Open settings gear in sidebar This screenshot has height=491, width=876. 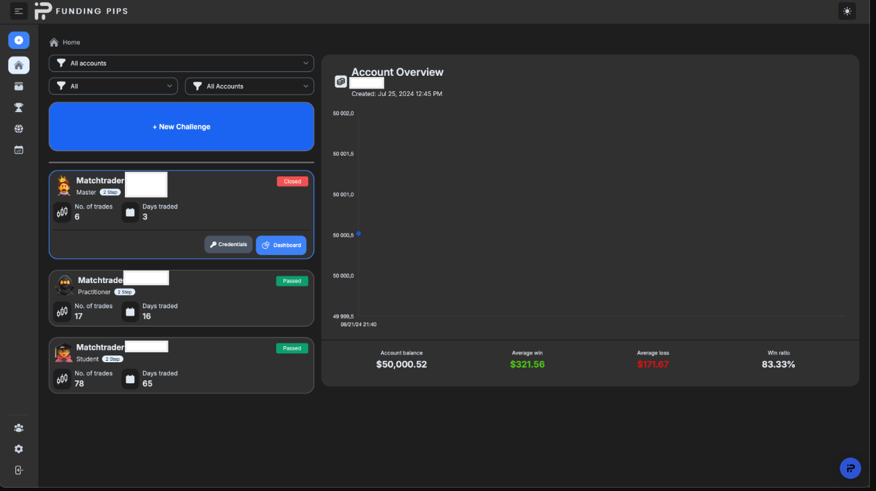19,449
